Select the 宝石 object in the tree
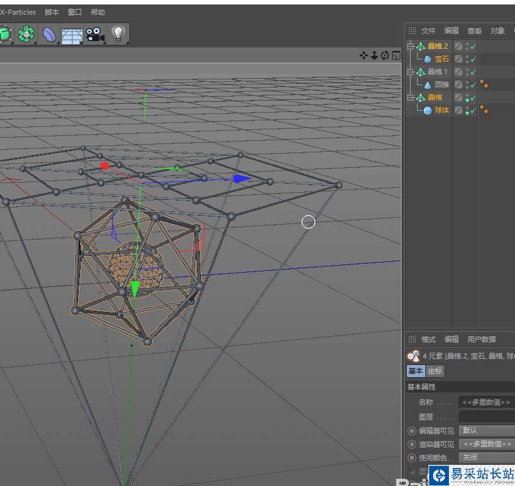 (442, 59)
